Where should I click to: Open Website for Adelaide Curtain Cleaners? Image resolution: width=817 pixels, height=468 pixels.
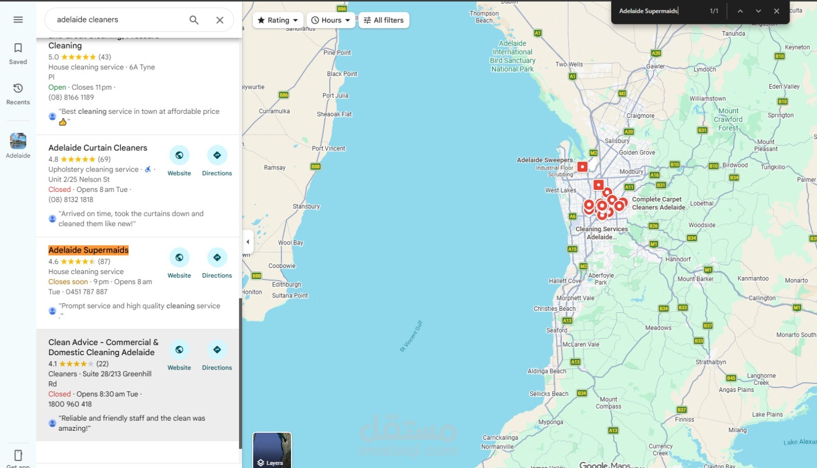[179, 161]
